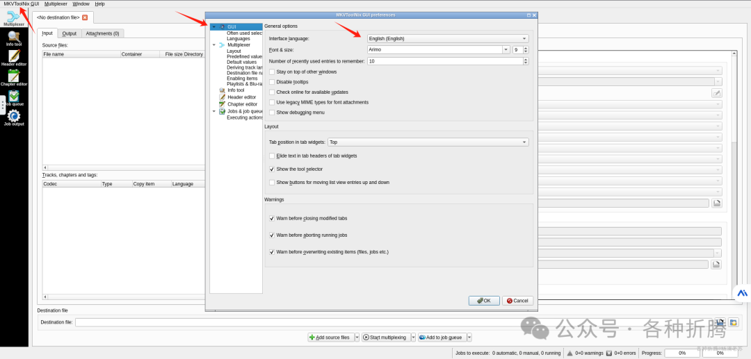Select GUI in the preferences tree
Image resolution: width=751 pixels, height=359 pixels.
click(232, 27)
